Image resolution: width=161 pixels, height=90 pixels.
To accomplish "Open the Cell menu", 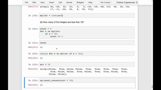I will pyautogui.click(x=60, y=2).
